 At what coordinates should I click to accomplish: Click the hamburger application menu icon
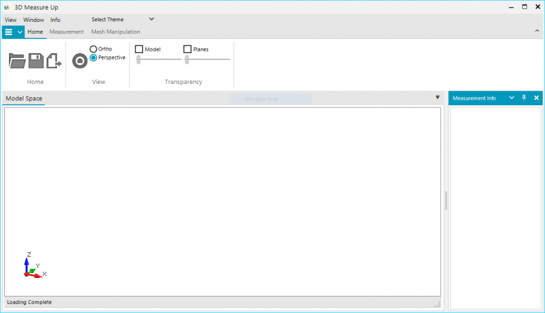[9, 32]
